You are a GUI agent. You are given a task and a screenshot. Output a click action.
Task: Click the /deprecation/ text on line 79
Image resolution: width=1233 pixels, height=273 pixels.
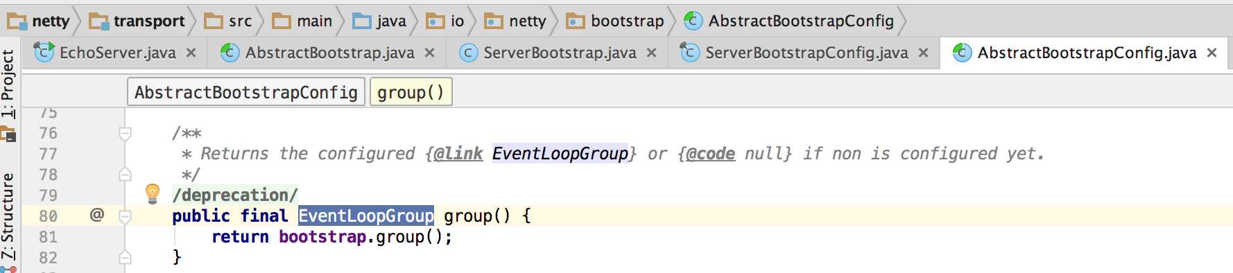point(235,195)
